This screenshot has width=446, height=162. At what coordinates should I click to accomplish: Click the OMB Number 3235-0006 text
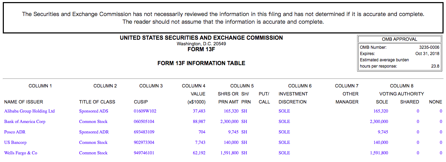[429, 47]
